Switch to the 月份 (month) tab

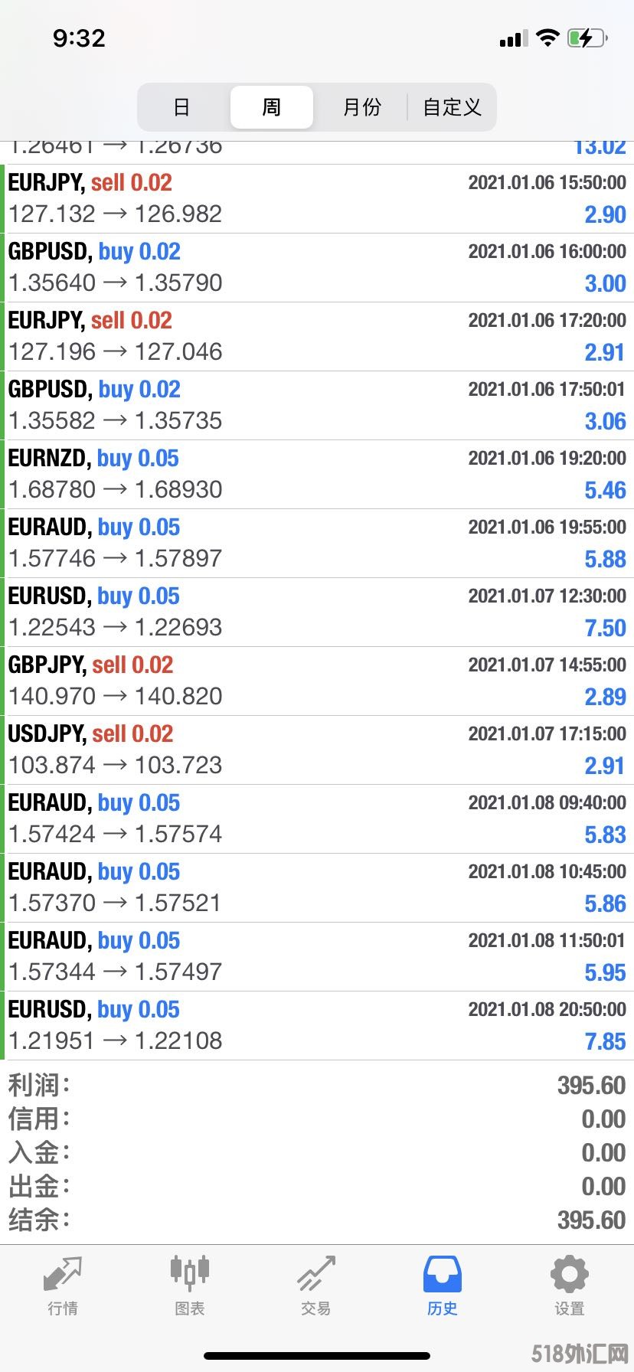point(361,107)
